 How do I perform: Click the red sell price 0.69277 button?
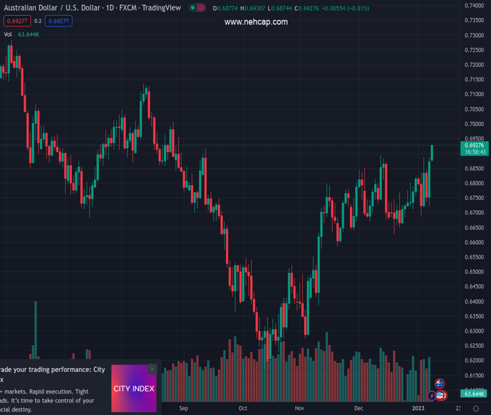(16, 21)
